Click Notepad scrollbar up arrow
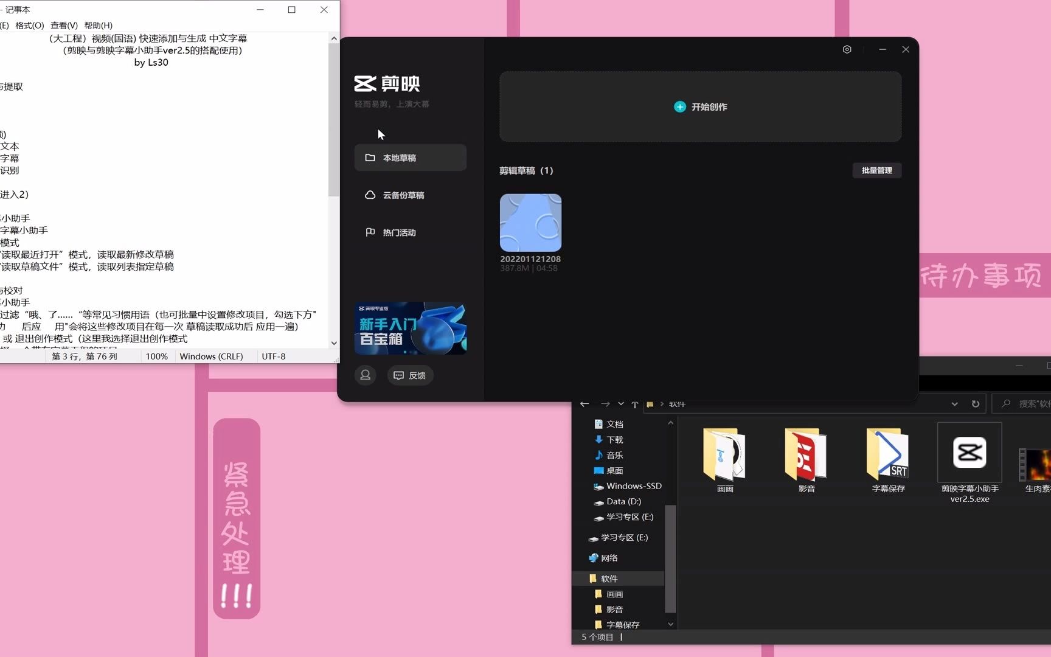This screenshot has height=657, width=1051. click(334, 38)
